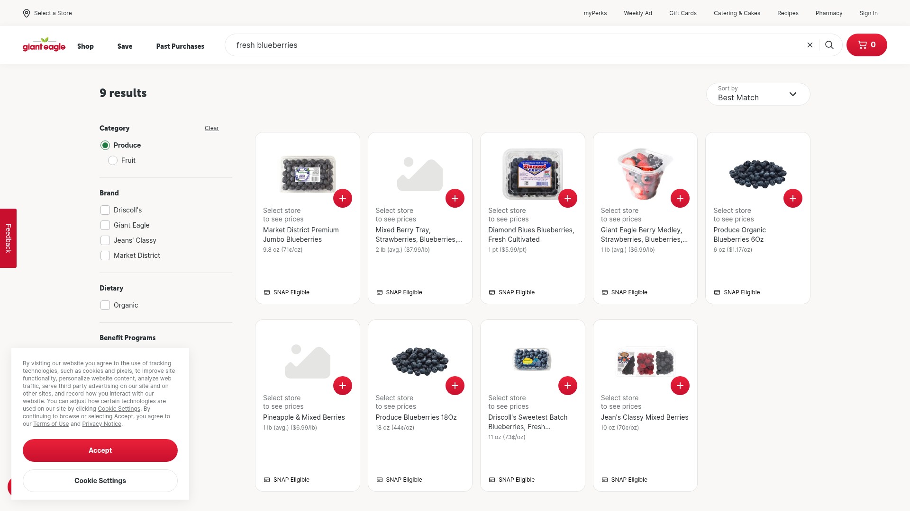Open the Mixed Berry Tray placeholder image
Image resolution: width=910 pixels, height=511 pixels.
pos(420,174)
